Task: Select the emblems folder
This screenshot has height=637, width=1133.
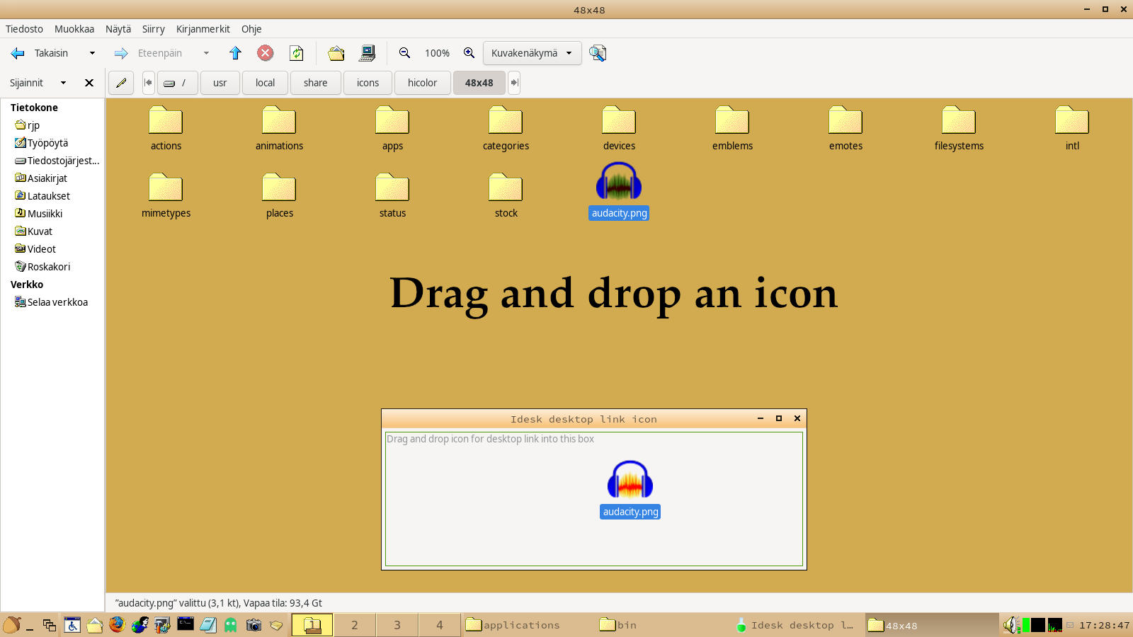Action: [732, 128]
